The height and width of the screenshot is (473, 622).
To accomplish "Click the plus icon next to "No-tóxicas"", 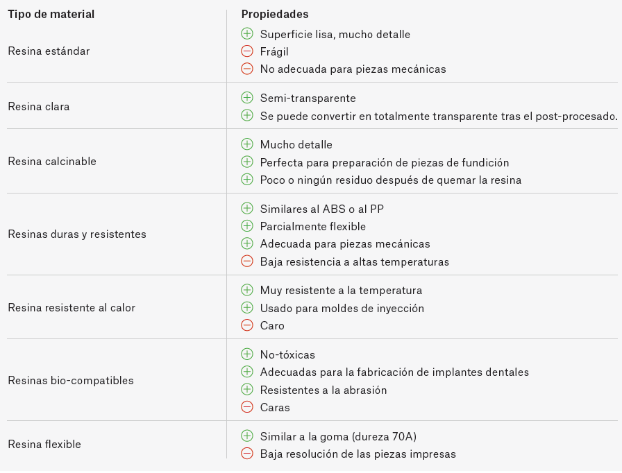I will pos(246,354).
